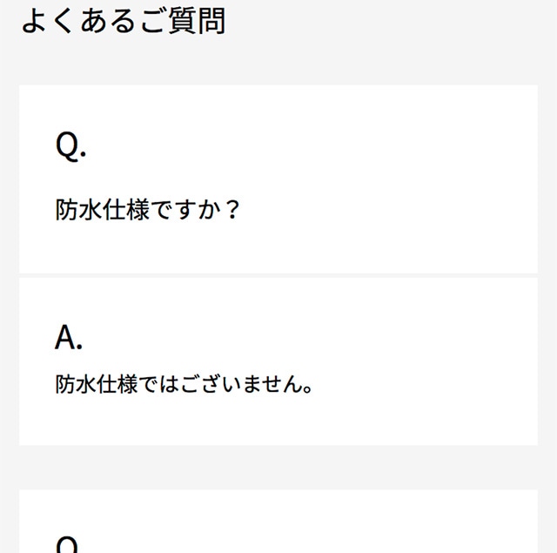
Task: Click the thin divider between question and answer cards
Action: (x=278, y=276)
